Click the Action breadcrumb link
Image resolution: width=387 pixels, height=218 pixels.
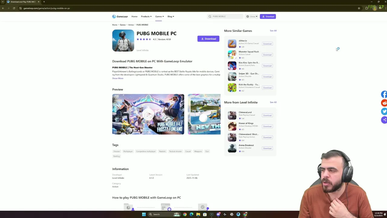(x=131, y=25)
